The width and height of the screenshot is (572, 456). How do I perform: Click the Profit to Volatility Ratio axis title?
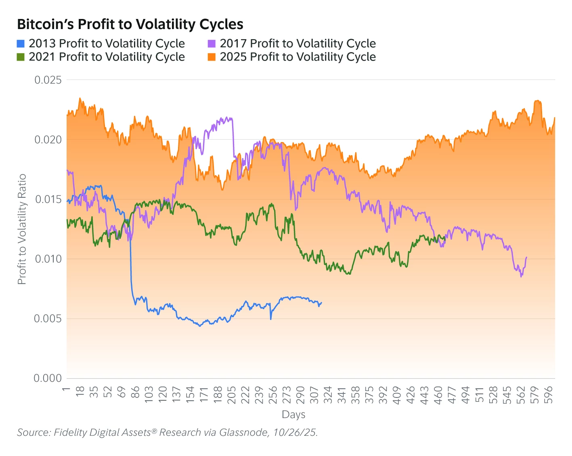click(x=22, y=229)
